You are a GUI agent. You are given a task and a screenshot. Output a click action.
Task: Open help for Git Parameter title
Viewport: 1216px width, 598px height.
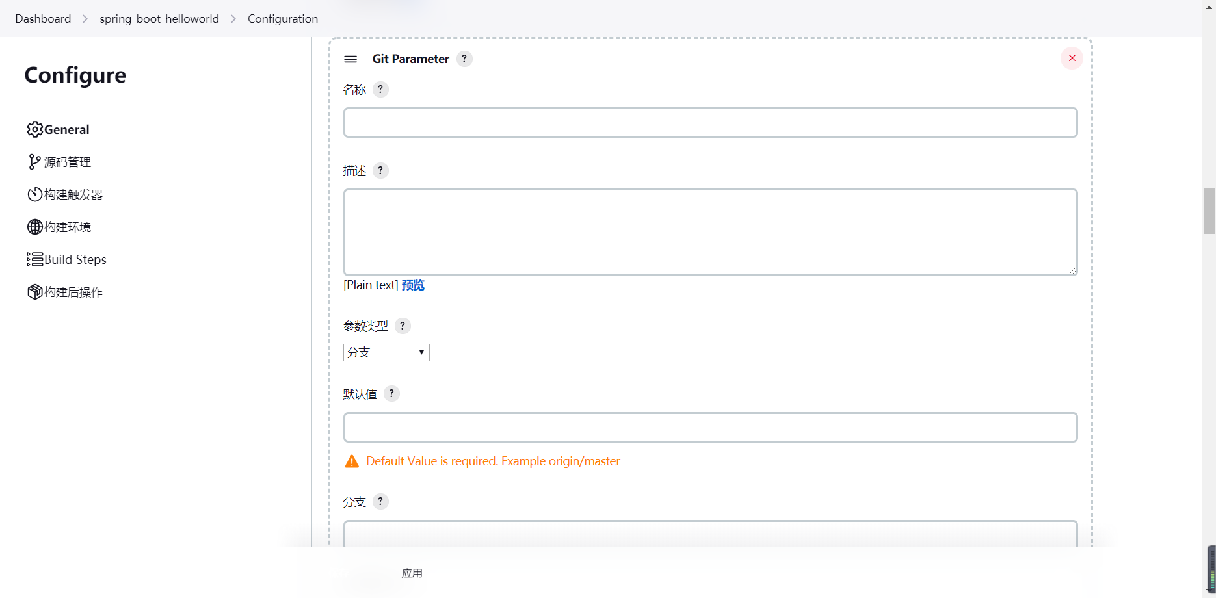(x=464, y=58)
